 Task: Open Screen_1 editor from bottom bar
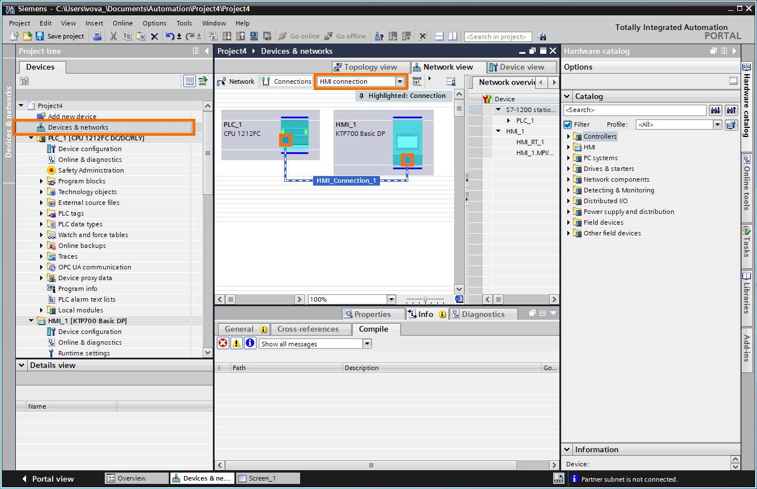pyautogui.click(x=267, y=478)
